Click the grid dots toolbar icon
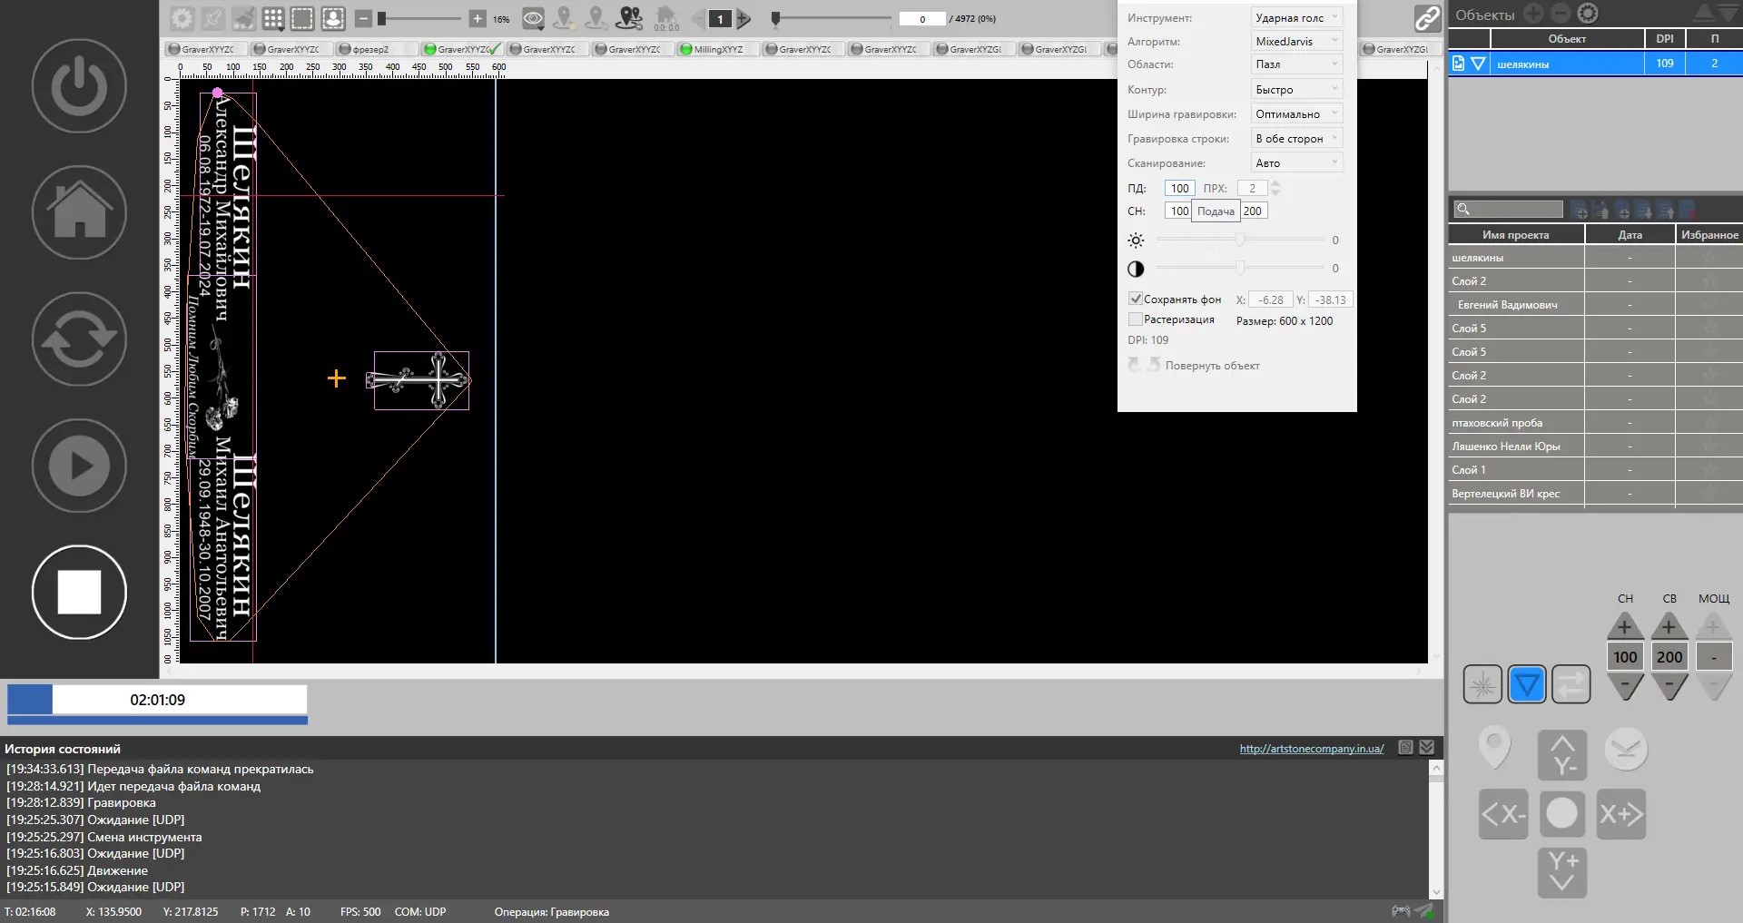The width and height of the screenshot is (1743, 923). click(272, 18)
